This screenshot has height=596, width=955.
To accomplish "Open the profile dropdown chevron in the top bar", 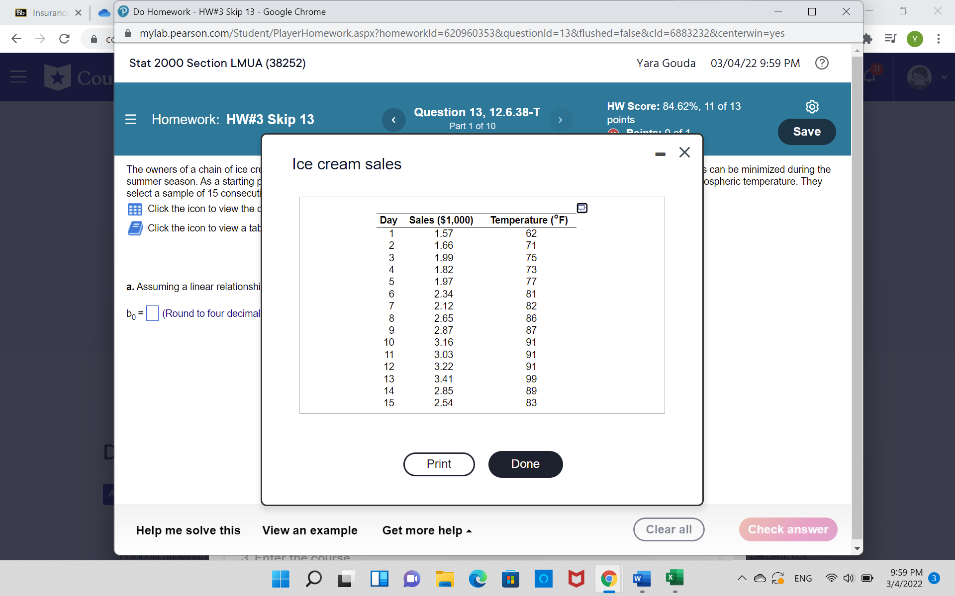I will (x=944, y=77).
